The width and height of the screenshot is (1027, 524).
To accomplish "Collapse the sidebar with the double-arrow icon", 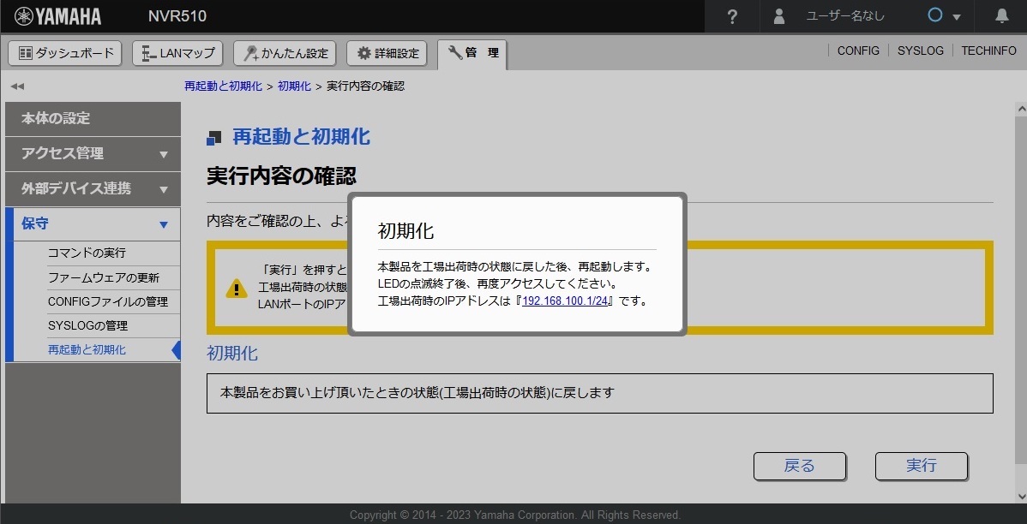I will point(17,86).
